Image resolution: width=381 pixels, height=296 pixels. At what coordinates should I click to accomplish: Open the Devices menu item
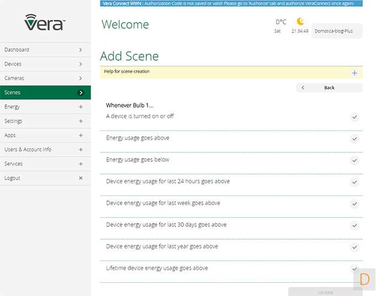(44, 64)
